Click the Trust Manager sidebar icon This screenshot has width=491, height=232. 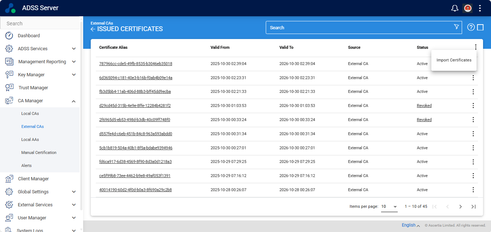[9, 88]
